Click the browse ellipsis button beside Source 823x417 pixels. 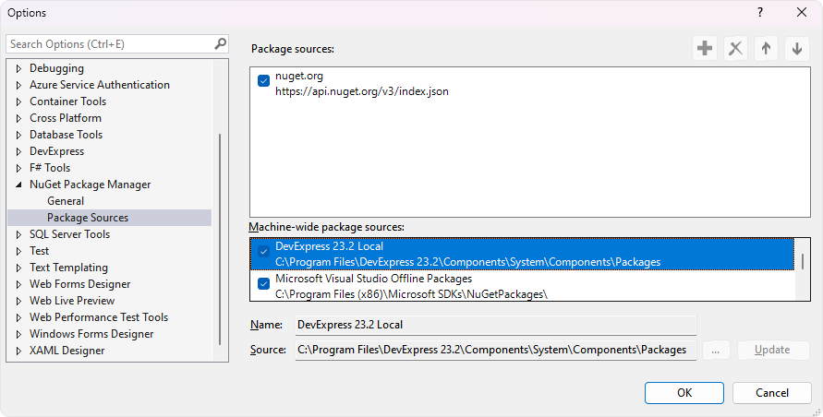point(716,350)
